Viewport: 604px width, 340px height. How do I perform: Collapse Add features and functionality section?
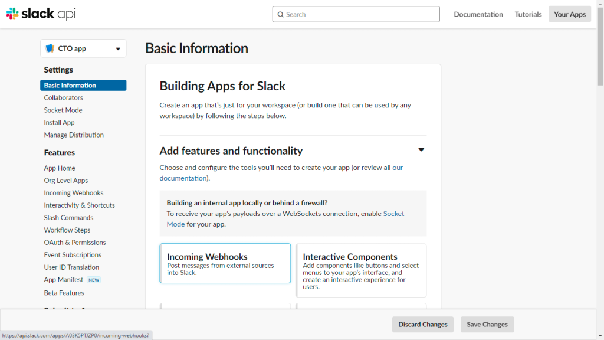click(421, 149)
